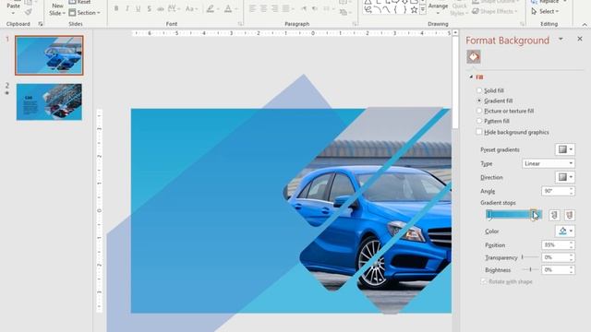
Task: Click New Slide button
Action: (x=57, y=9)
